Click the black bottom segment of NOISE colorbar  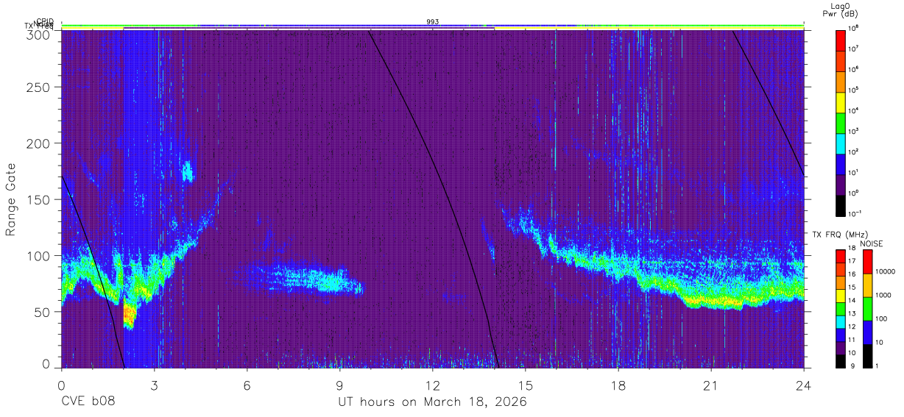coord(866,355)
